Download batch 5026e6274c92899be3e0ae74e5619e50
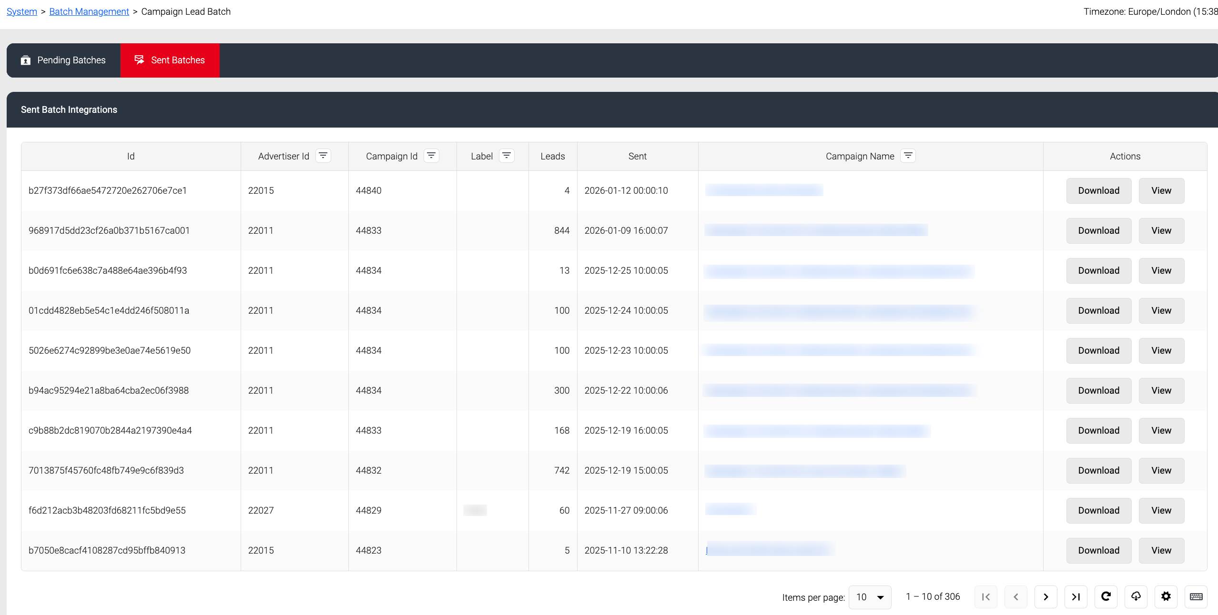The image size is (1218, 615). (x=1099, y=351)
